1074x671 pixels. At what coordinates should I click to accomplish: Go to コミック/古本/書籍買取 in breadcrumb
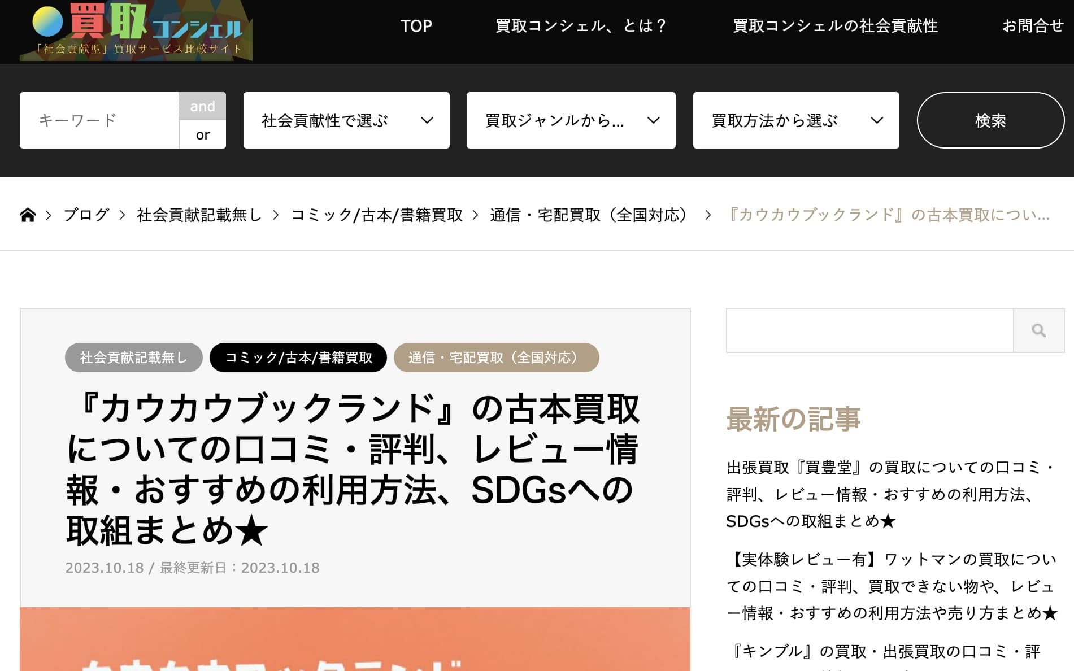[x=376, y=215]
